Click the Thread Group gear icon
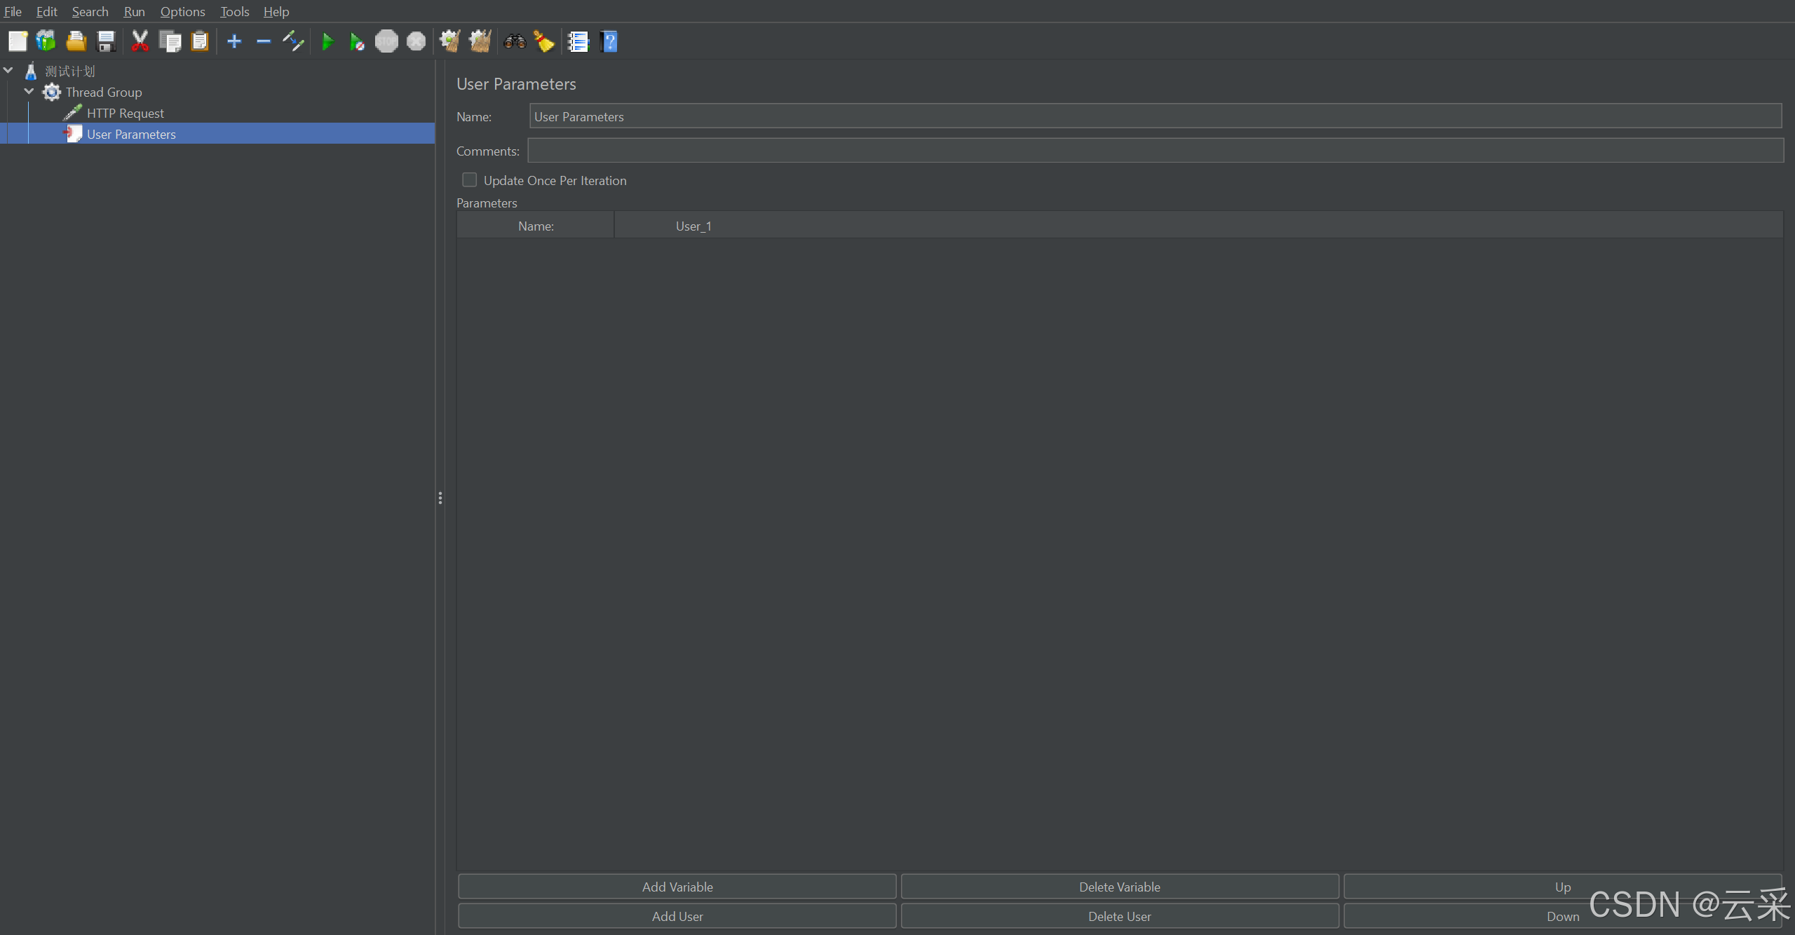 [51, 92]
